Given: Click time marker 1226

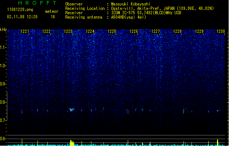Looking at the screenshot, I should (134, 31).
